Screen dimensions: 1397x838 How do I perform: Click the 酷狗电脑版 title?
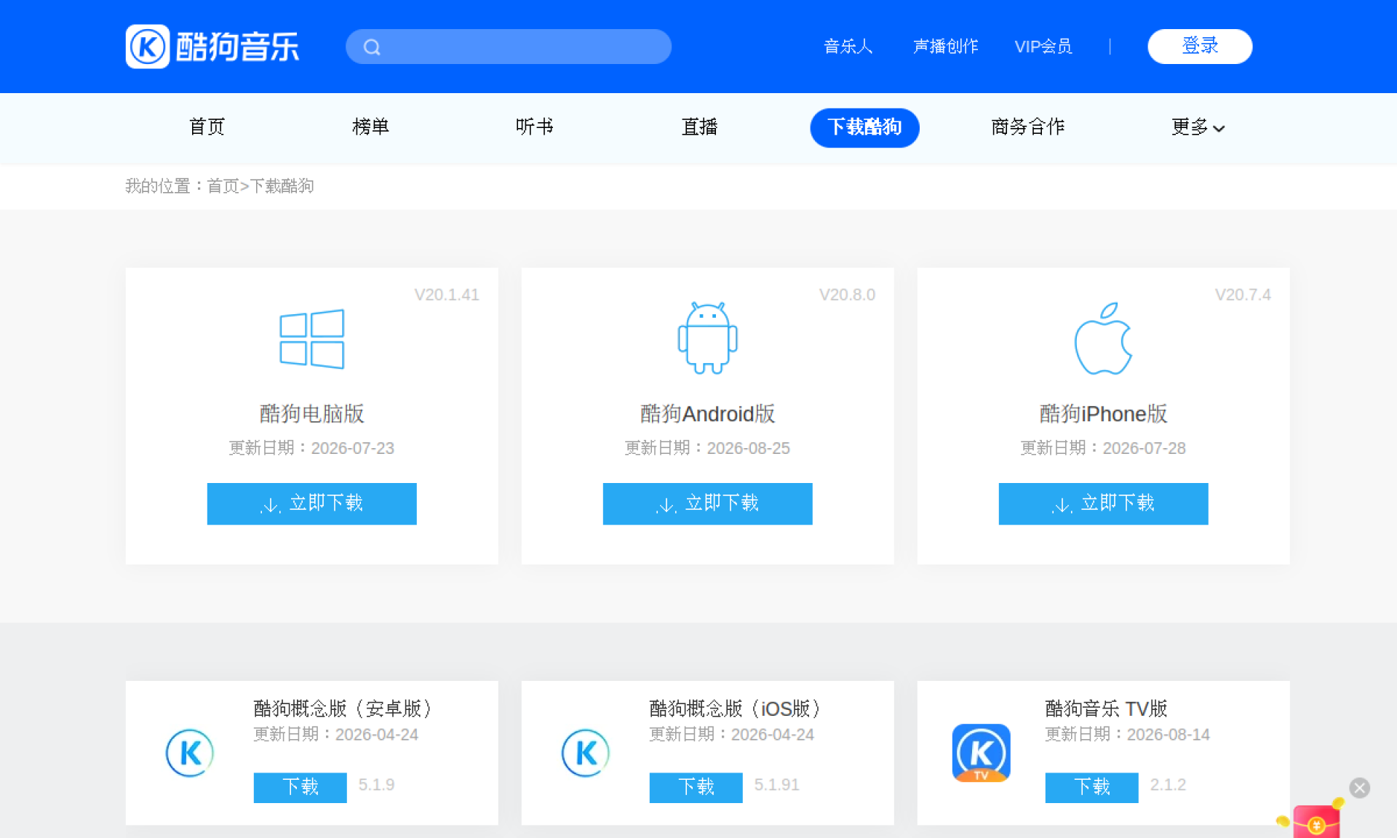[x=311, y=414]
